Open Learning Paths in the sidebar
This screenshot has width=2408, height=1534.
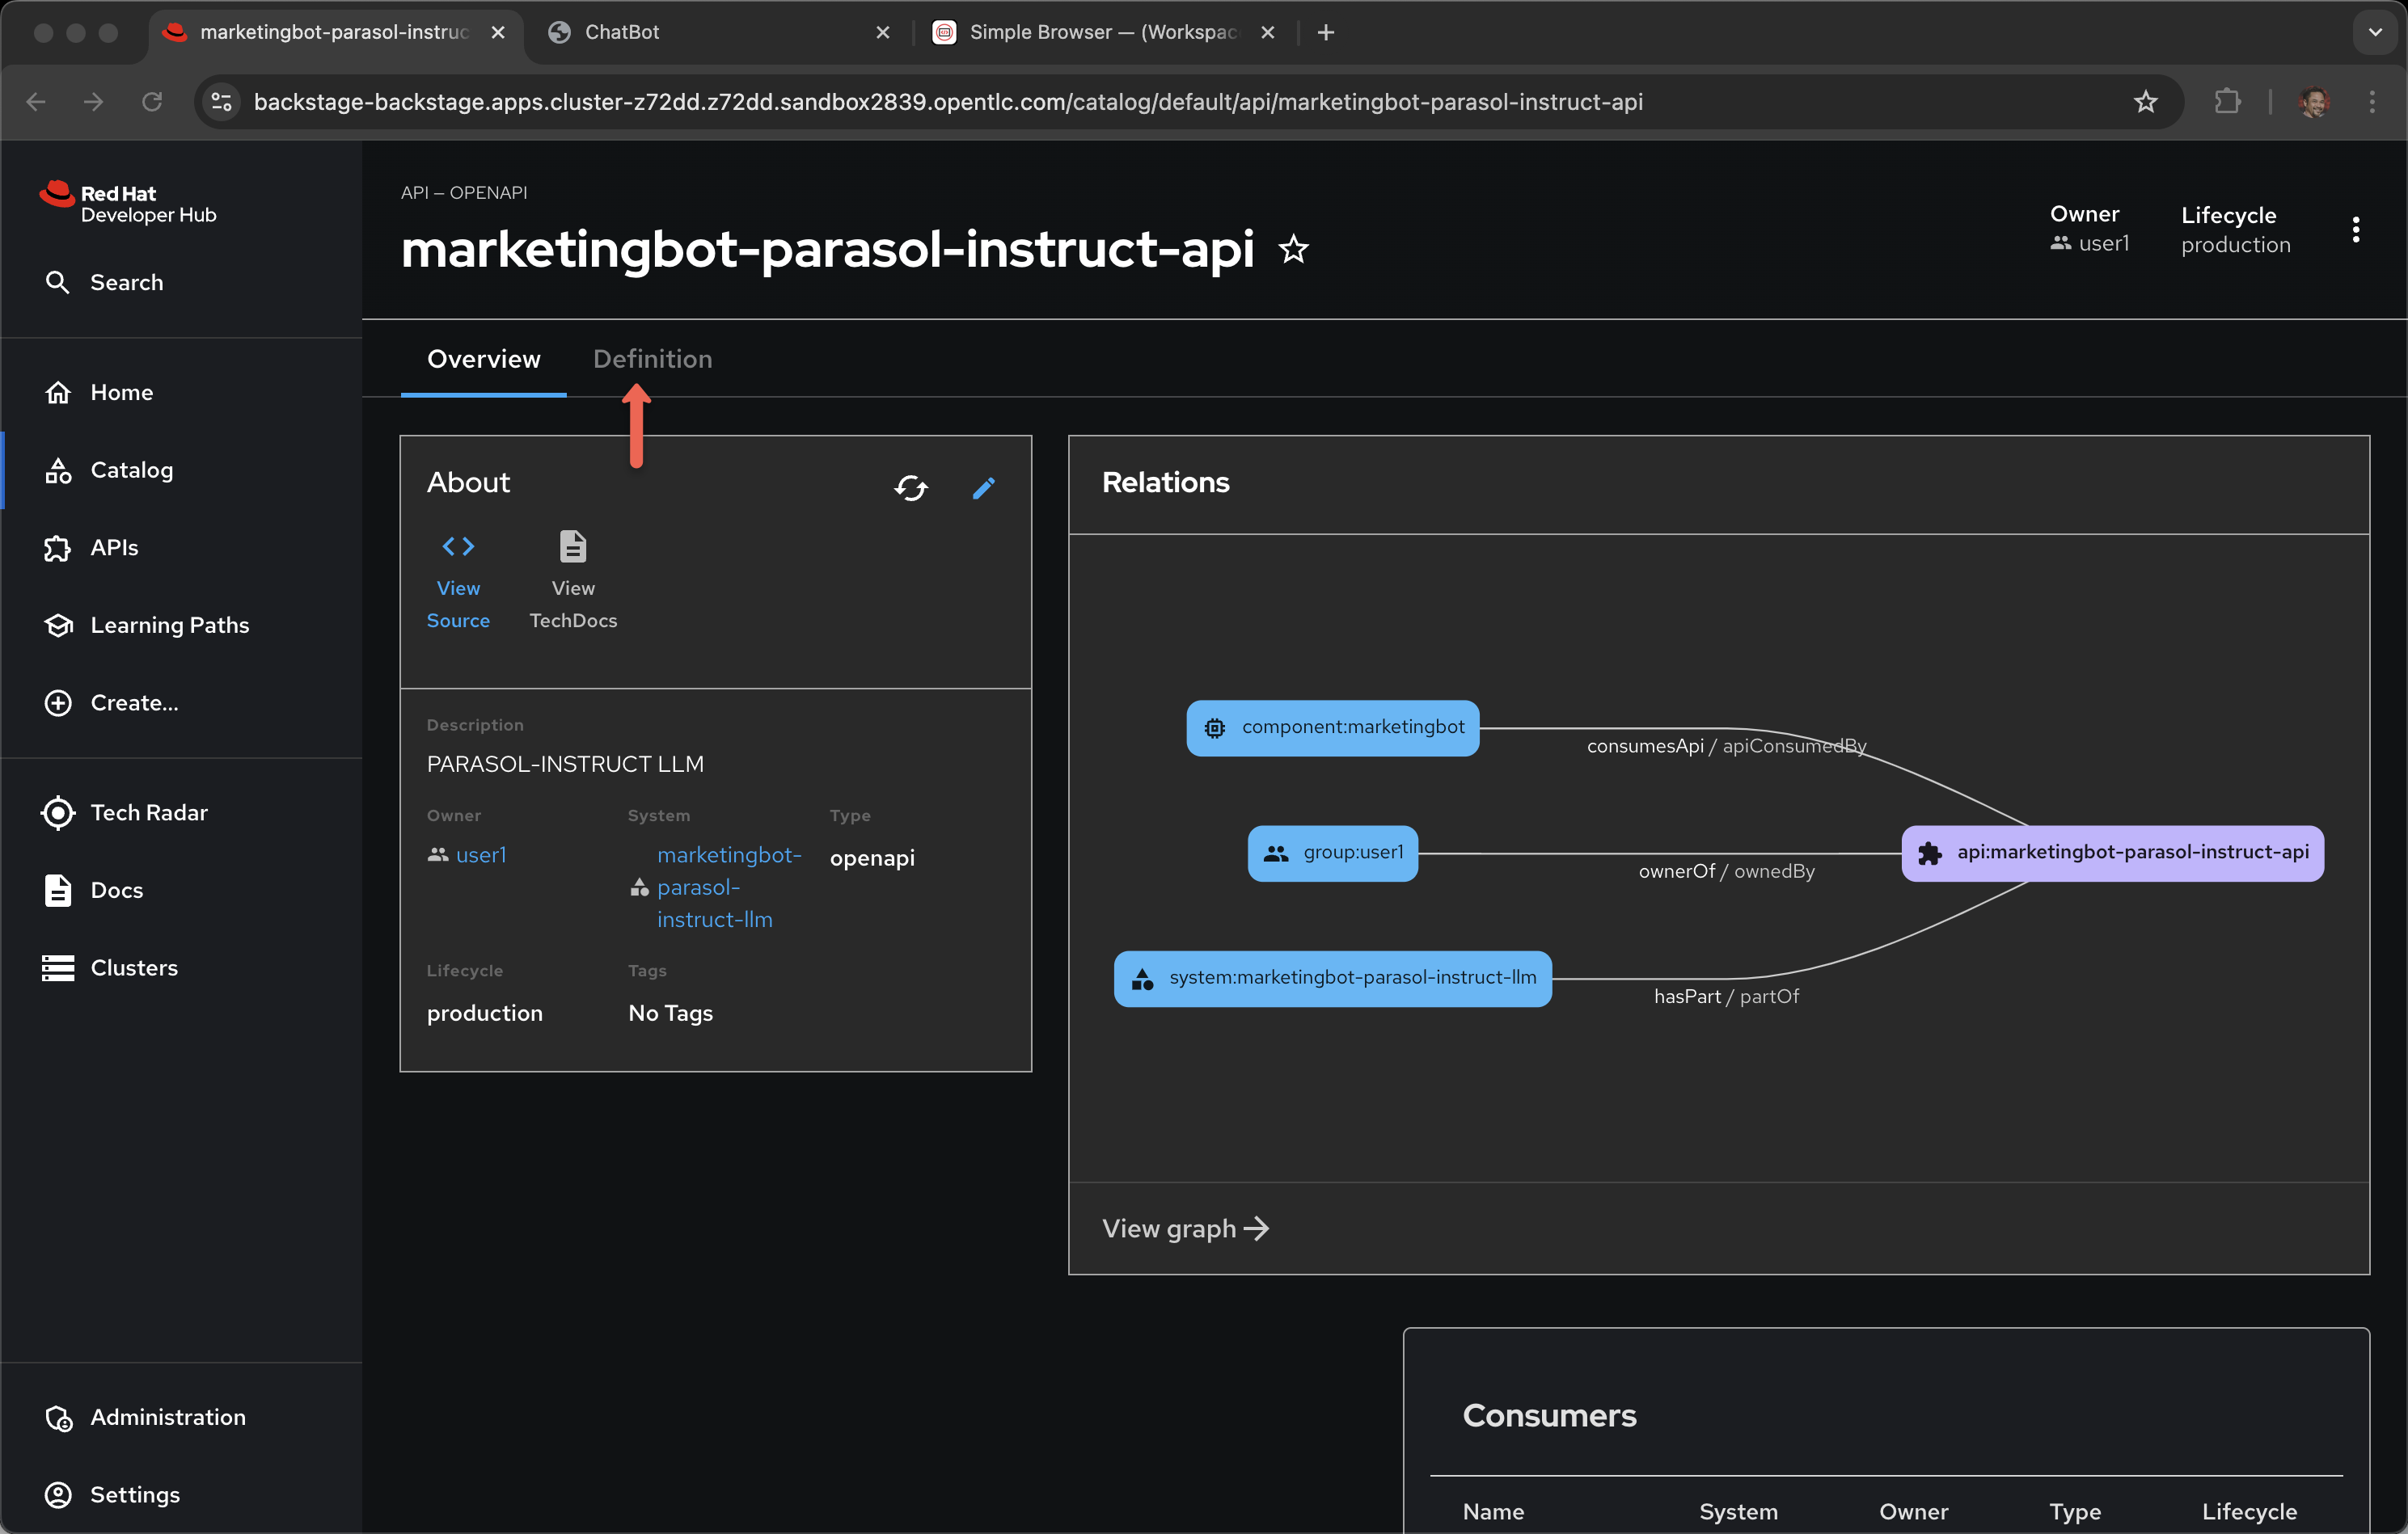pyautogui.click(x=169, y=625)
